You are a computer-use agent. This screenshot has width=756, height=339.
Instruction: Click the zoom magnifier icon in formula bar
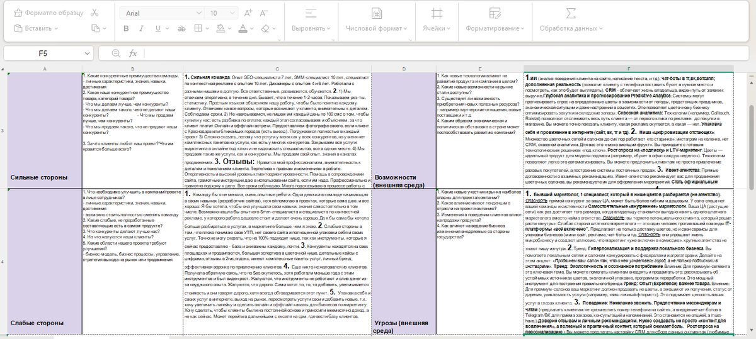[115, 53]
